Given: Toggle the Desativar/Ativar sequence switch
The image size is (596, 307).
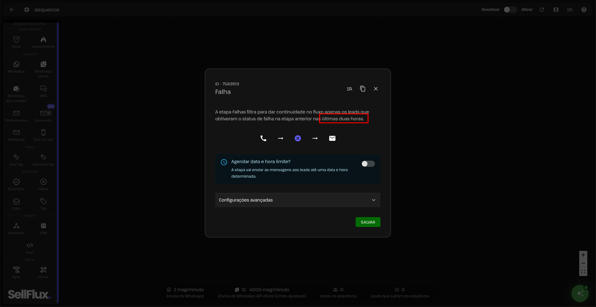Looking at the screenshot, I should pos(510,10).
